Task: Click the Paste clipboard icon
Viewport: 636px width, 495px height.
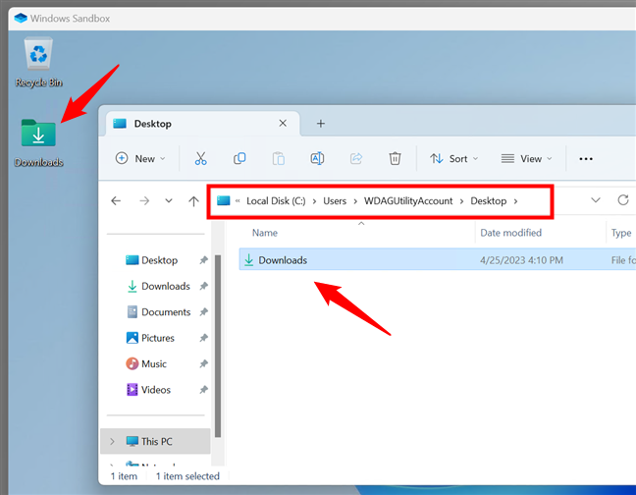Action: point(279,159)
